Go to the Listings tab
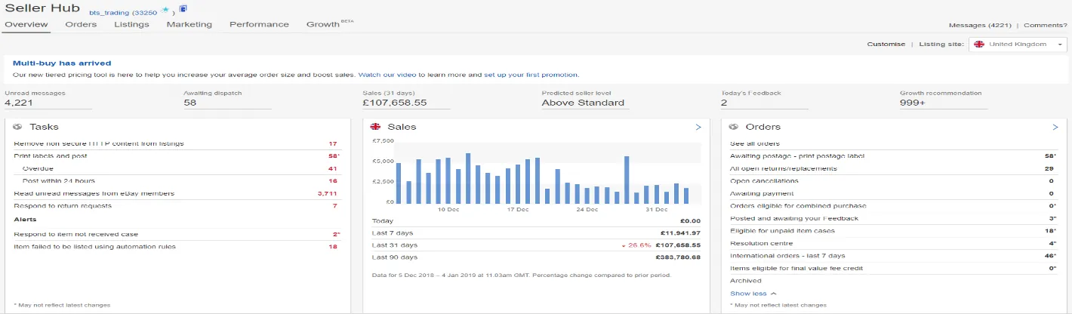 point(131,24)
